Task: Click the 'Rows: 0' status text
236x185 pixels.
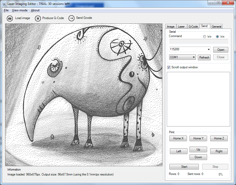Action: coord(174,174)
